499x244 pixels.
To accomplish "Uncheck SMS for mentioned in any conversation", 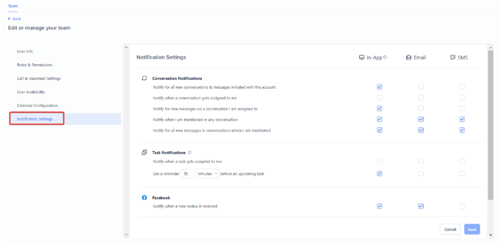I will coord(462,119).
